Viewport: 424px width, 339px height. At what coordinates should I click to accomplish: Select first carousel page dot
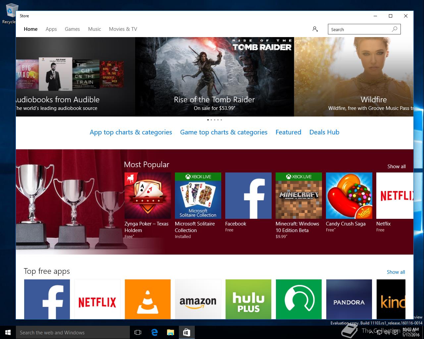click(208, 120)
